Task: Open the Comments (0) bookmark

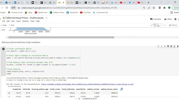Action: (x=100, y=12)
